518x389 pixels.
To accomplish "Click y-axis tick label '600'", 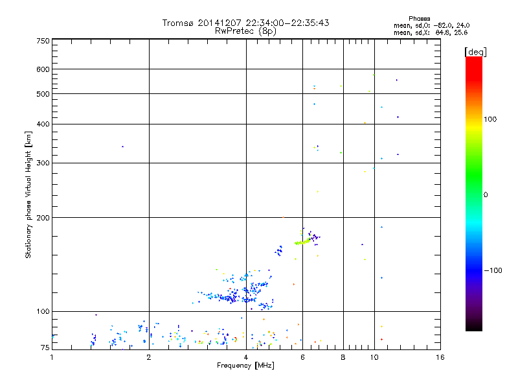I will [x=43, y=69].
